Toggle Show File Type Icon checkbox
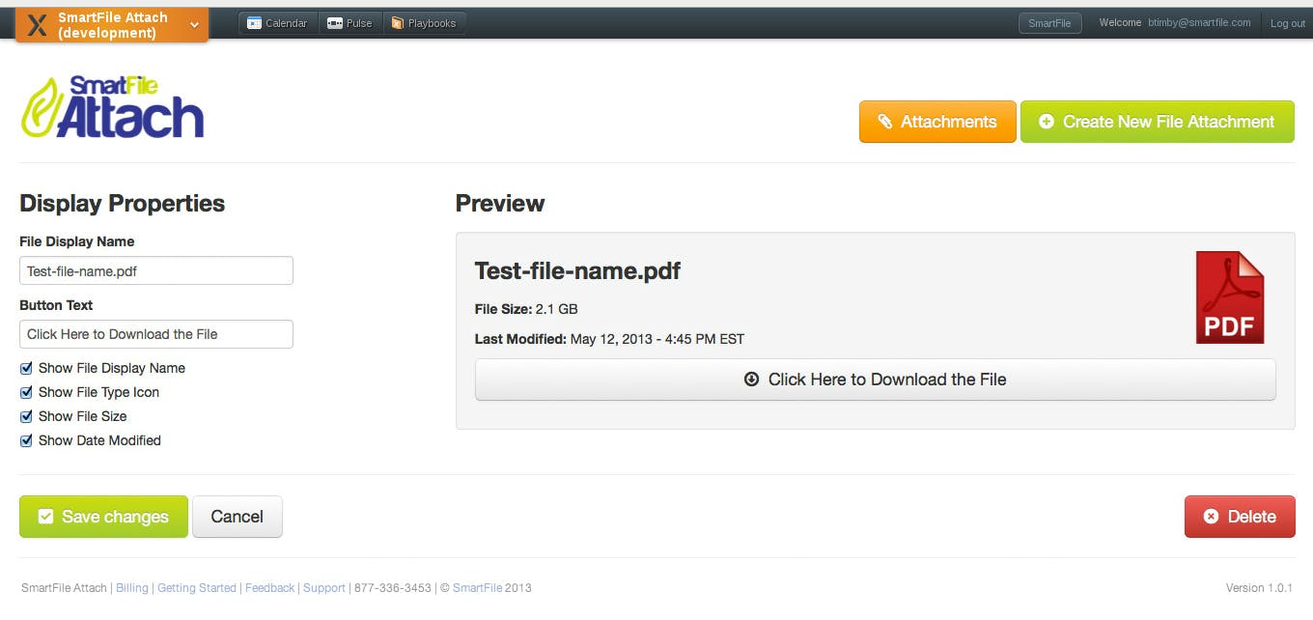This screenshot has height=620, width=1313. tap(26, 392)
